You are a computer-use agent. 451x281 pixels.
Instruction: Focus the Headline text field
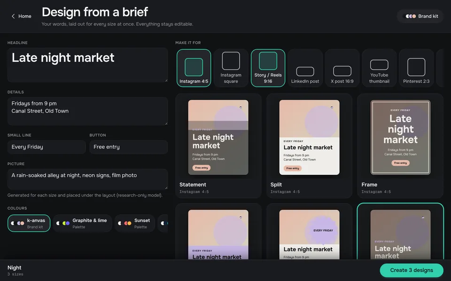pos(87,65)
